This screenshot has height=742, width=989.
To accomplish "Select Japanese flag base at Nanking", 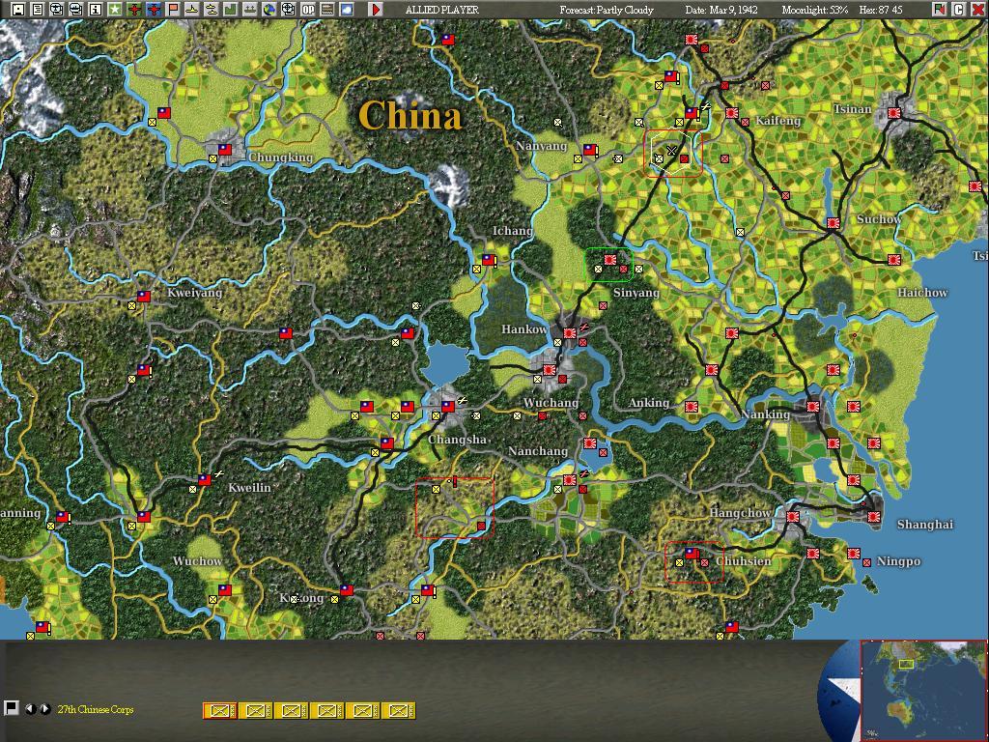I will (813, 407).
